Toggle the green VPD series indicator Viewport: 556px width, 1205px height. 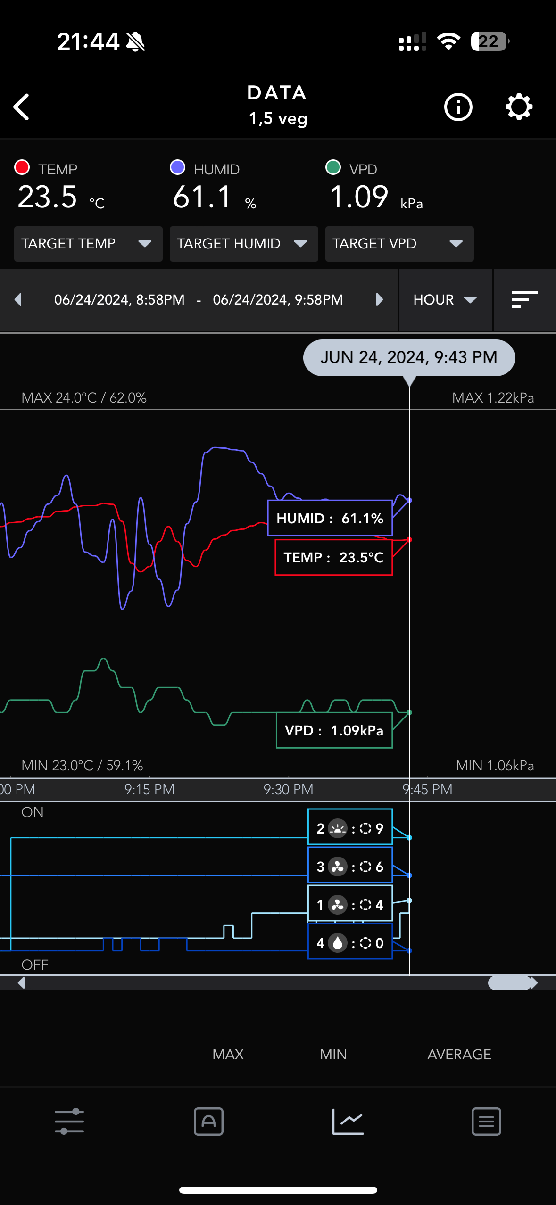click(333, 167)
